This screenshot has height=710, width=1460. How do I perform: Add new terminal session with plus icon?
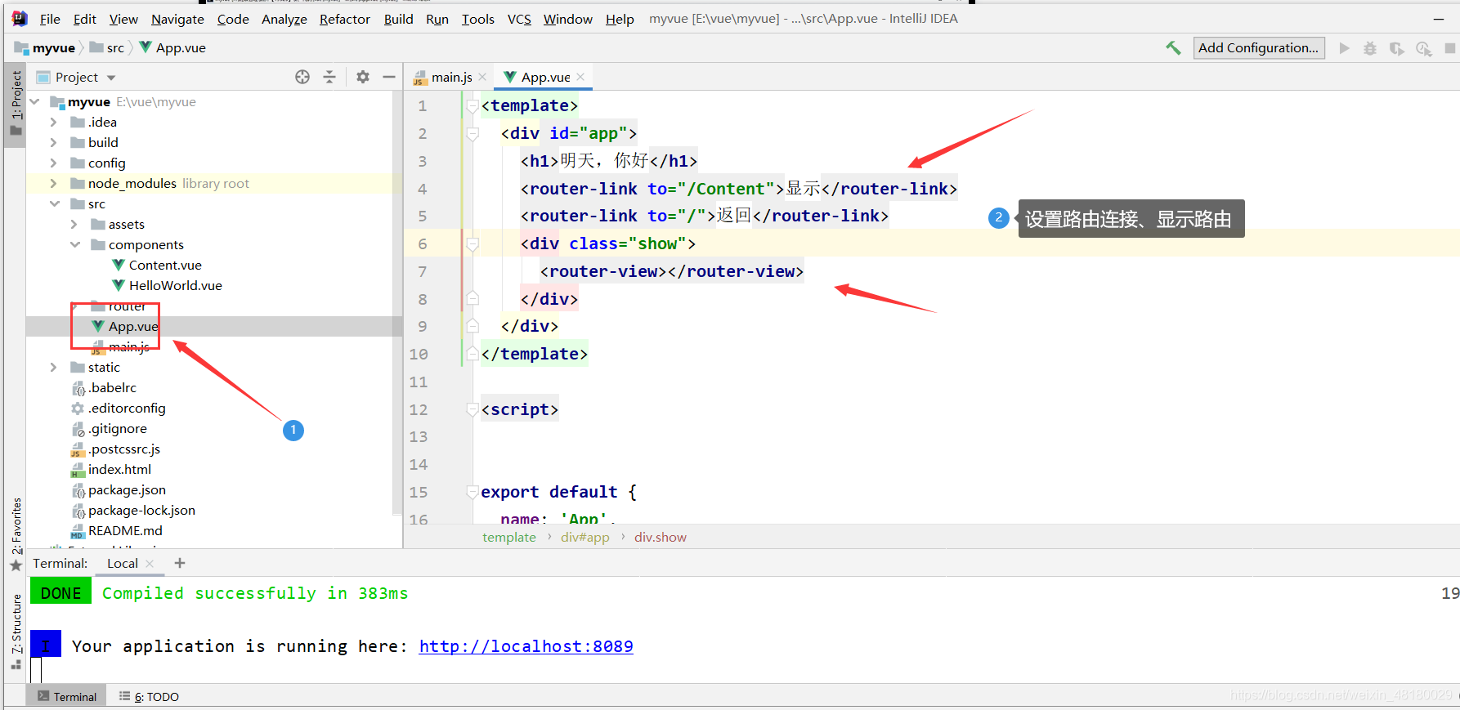(x=180, y=563)
